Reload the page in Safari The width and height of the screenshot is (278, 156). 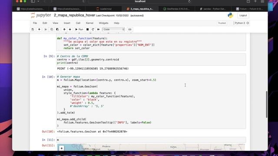[189, 1]
